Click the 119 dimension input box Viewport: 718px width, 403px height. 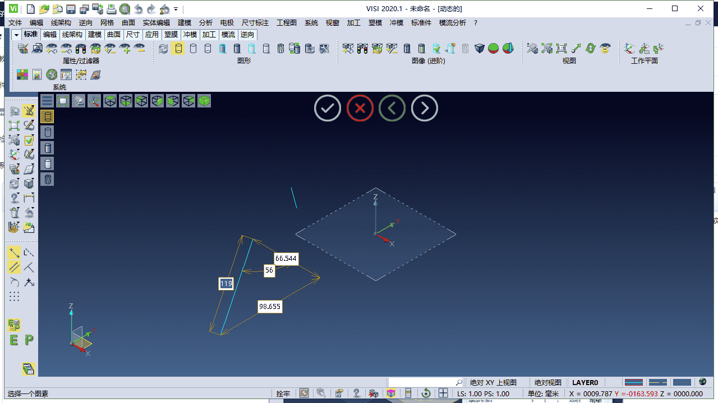pyautogui.click(x=226, y=284)
